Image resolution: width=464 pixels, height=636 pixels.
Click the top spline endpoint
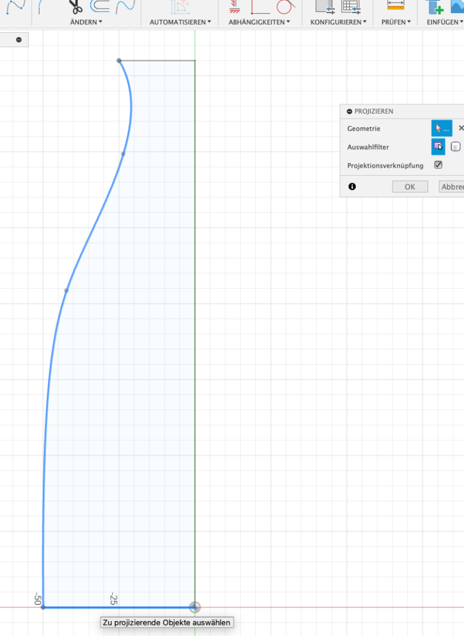(119, 61)
